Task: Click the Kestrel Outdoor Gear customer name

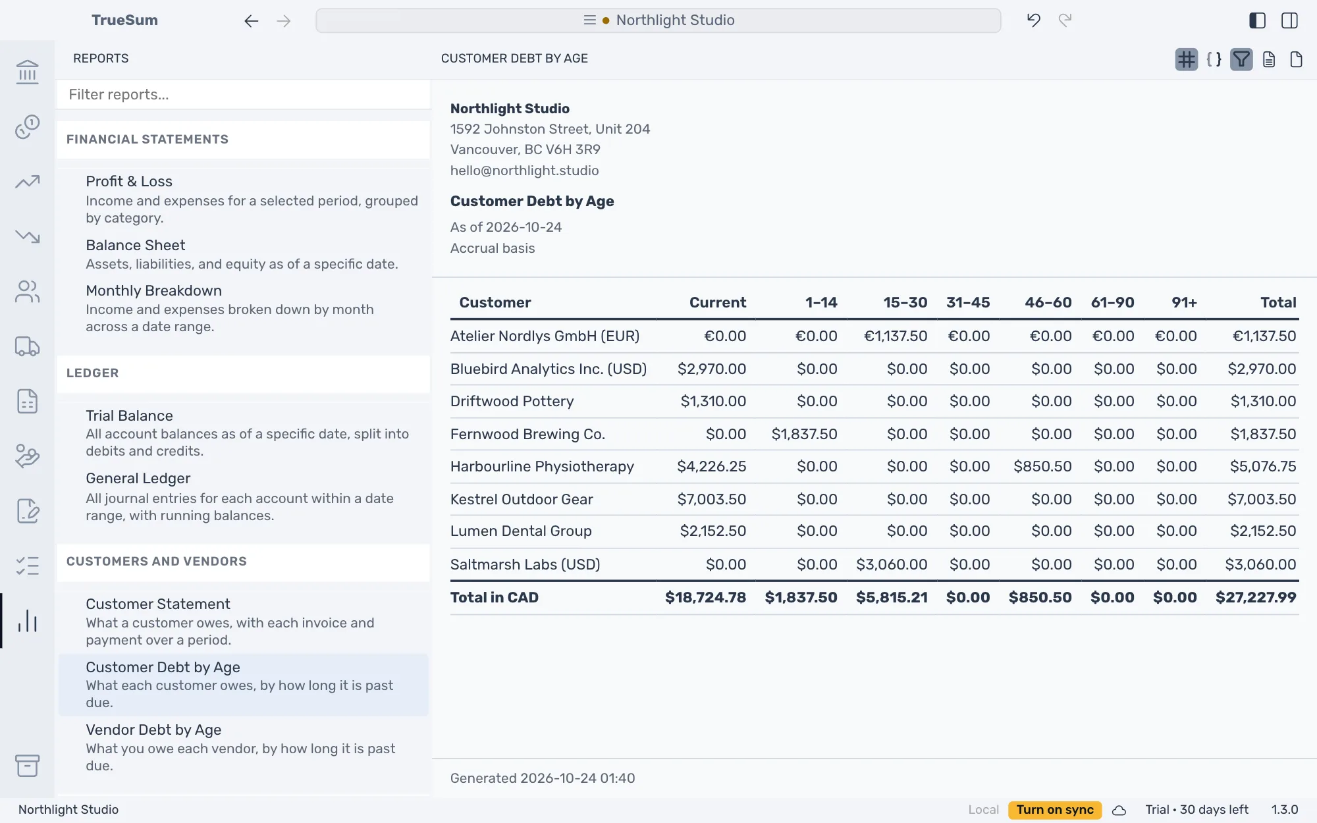Action: point(522,500)
